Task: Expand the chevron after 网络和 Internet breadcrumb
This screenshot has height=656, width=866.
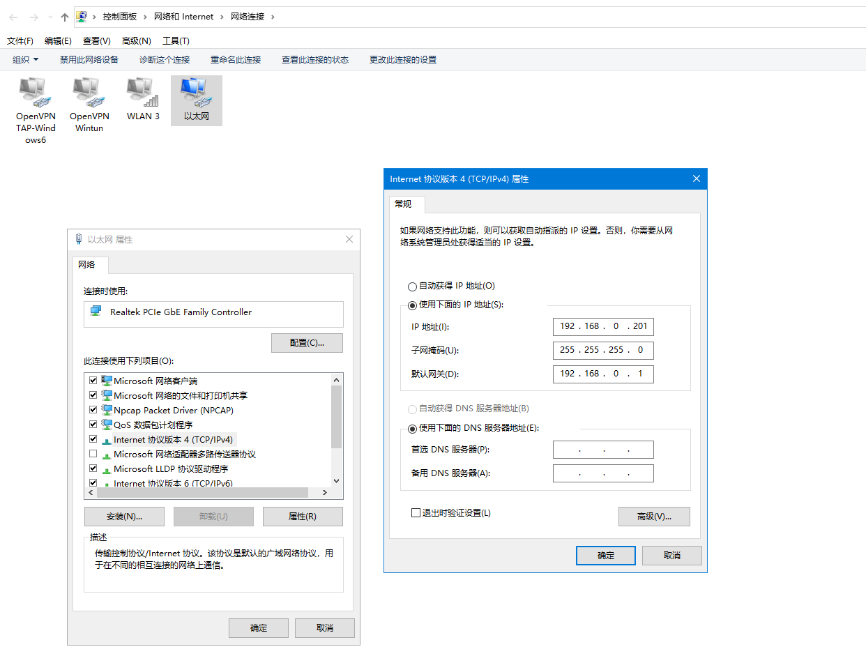Action: click(x=223, y=17)
